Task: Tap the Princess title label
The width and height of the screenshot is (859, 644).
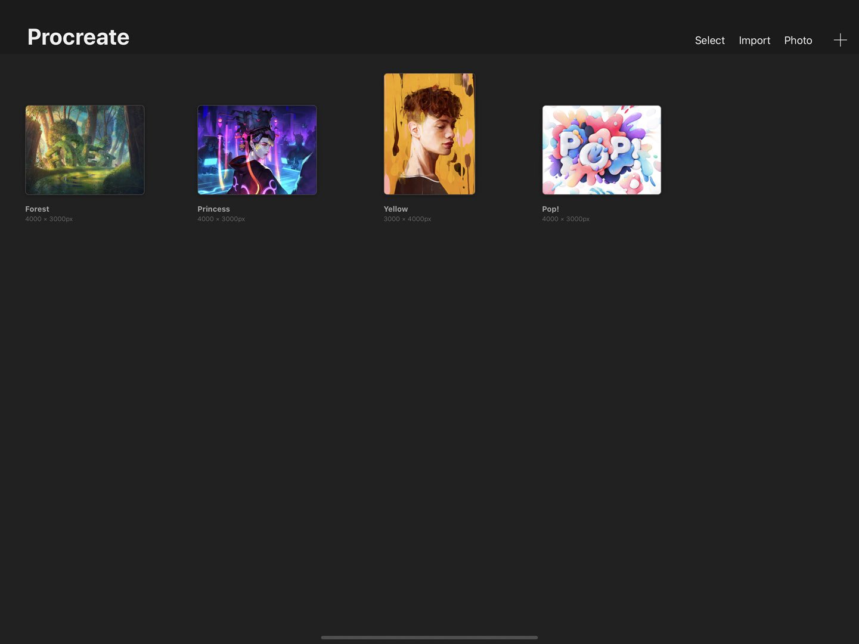Action: pos(213,209)
